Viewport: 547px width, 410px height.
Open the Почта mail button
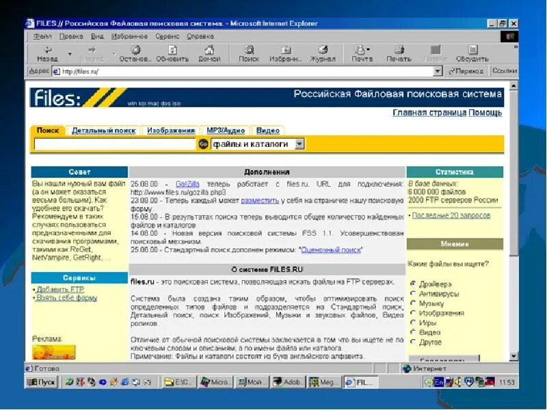point(360,54)
